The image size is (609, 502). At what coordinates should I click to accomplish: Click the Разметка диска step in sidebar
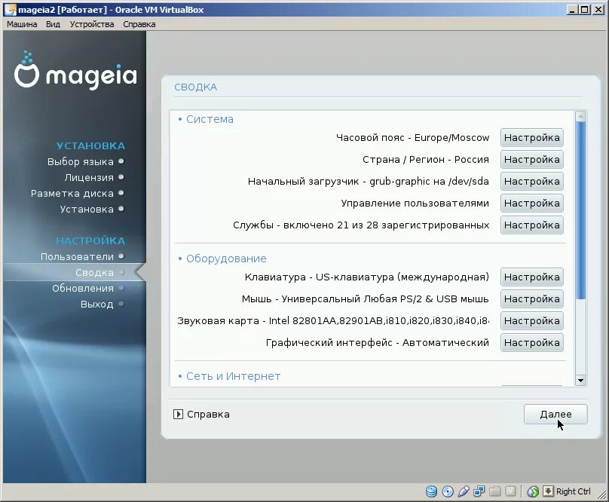pos(72,194)
